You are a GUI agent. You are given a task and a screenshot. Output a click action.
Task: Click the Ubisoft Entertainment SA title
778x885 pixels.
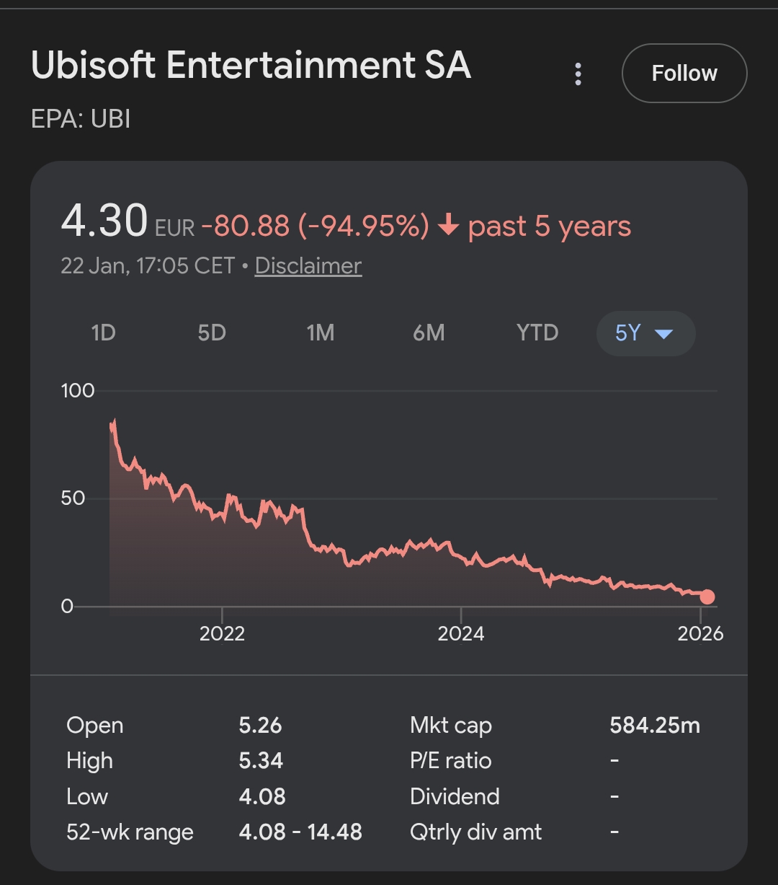tap(251, 66)
